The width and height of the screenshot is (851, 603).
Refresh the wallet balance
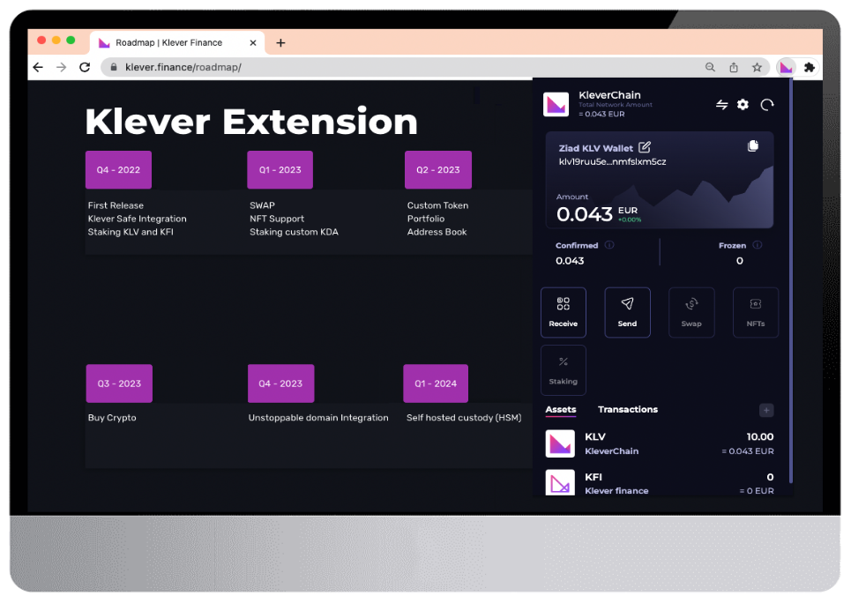tap(766, 104)
